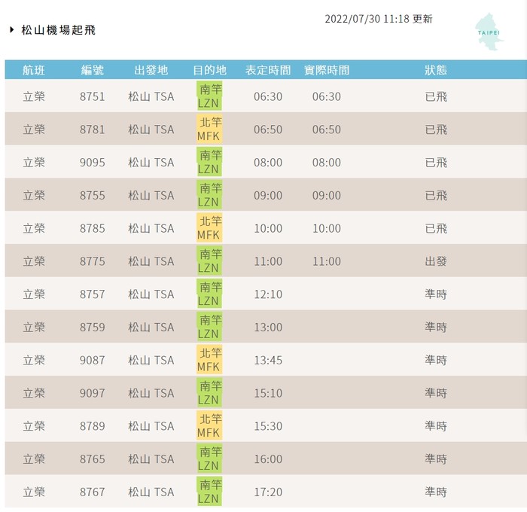
Task: Click the 北竿 MFK destination of flight 8789
Action: click(x=209, y=425)
